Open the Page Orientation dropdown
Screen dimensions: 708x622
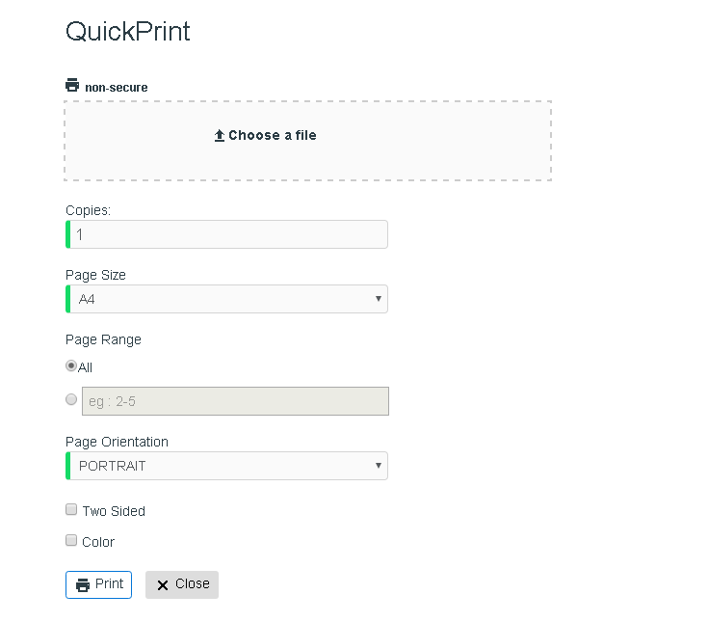[226, 466]
